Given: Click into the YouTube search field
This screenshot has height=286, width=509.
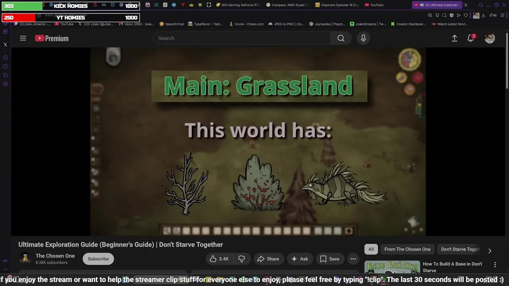Looking at the screenshot, I should click(241, 38).
